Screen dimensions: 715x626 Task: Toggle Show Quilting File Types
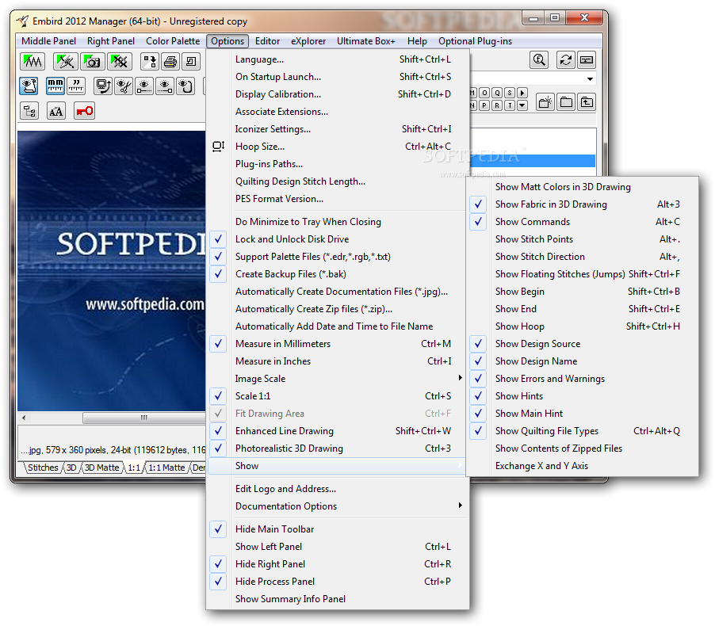pos(583,431)
